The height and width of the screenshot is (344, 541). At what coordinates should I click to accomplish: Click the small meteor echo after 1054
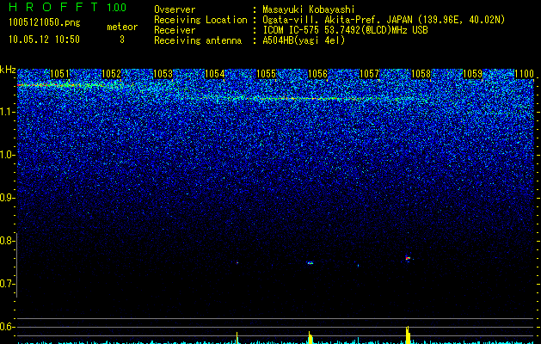(237, 263)
